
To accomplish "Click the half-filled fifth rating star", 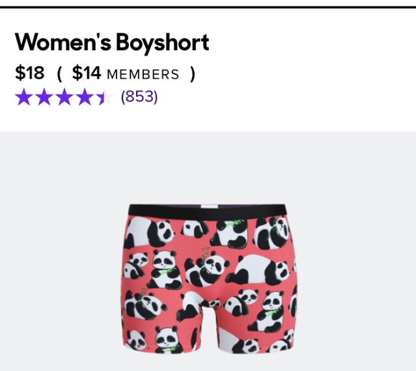I will 104,98.
